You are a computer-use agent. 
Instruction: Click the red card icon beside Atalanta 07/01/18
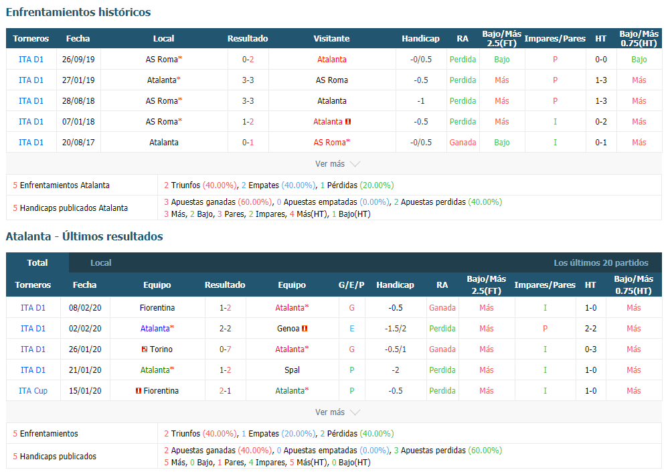[348, 122]
